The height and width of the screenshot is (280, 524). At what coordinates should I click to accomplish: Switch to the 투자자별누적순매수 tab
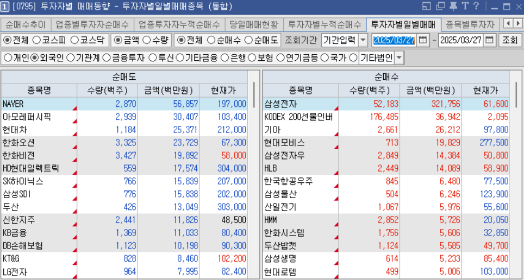tap(325, 24)
